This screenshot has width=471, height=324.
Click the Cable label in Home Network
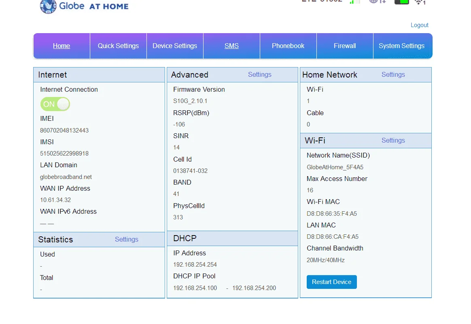315,113
